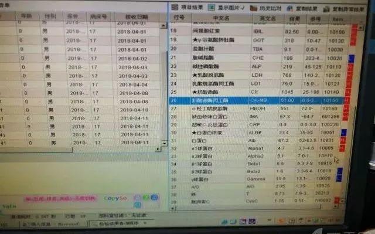Sort by the 英文名 column header
This screenshot has width=375, height=234.
click(x=268, y=18)
